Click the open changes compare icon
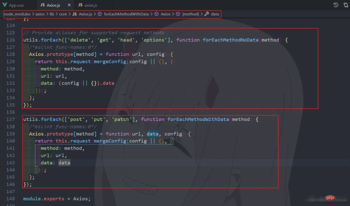 pos(346,5)
